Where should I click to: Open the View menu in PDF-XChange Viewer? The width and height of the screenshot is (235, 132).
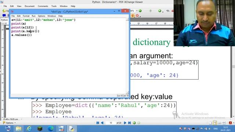[19, 6]
